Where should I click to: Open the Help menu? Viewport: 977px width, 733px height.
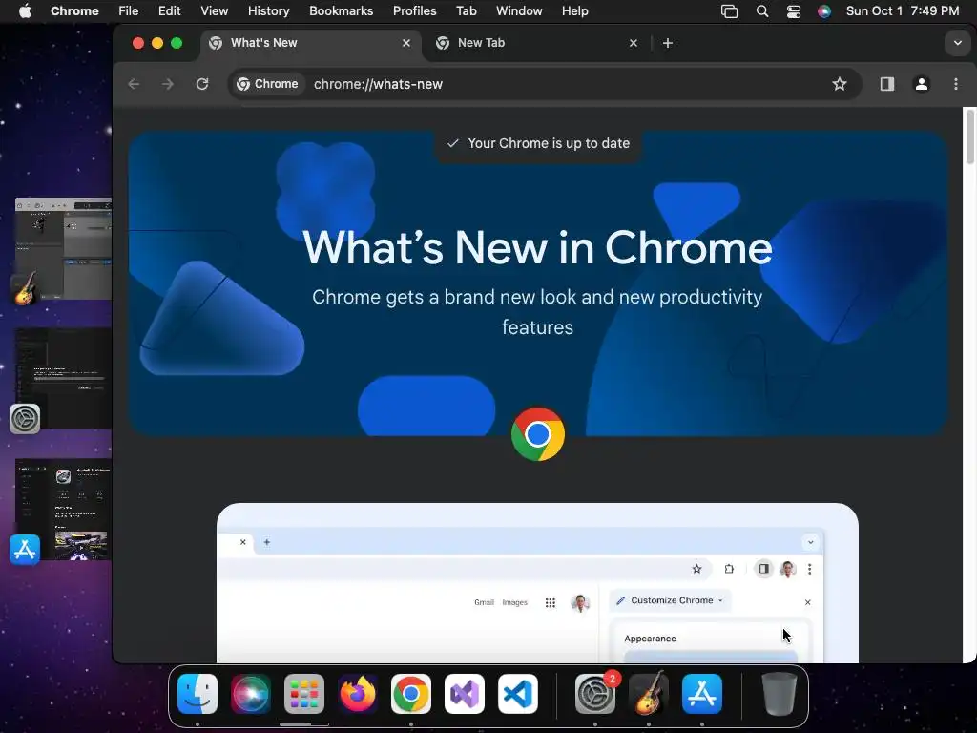click(574, 11)
